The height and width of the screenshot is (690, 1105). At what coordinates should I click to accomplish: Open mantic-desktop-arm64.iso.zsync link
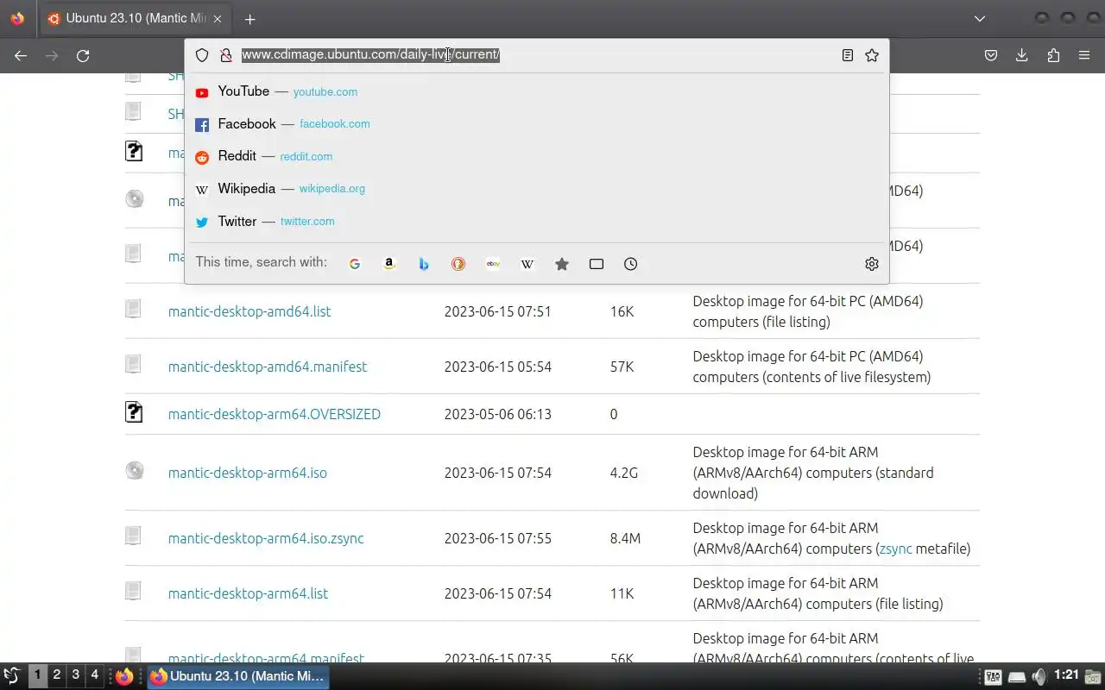(x=266, y=538)
